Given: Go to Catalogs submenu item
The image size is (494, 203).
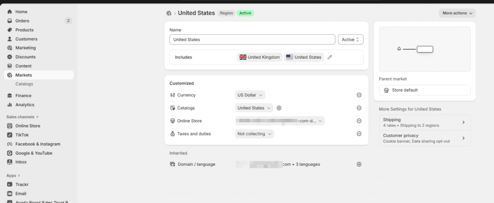Looking at the screenshot, I should click(24, 84).
